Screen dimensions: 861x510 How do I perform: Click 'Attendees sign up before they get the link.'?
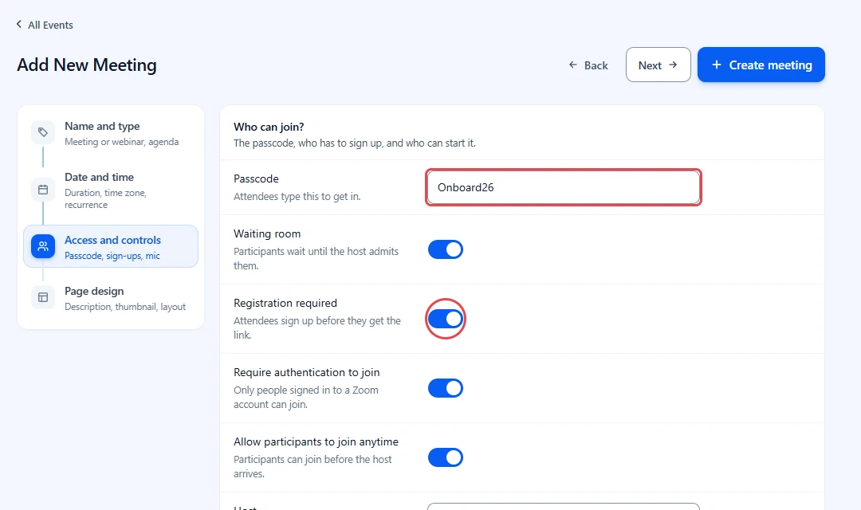(x=316, y=328)
